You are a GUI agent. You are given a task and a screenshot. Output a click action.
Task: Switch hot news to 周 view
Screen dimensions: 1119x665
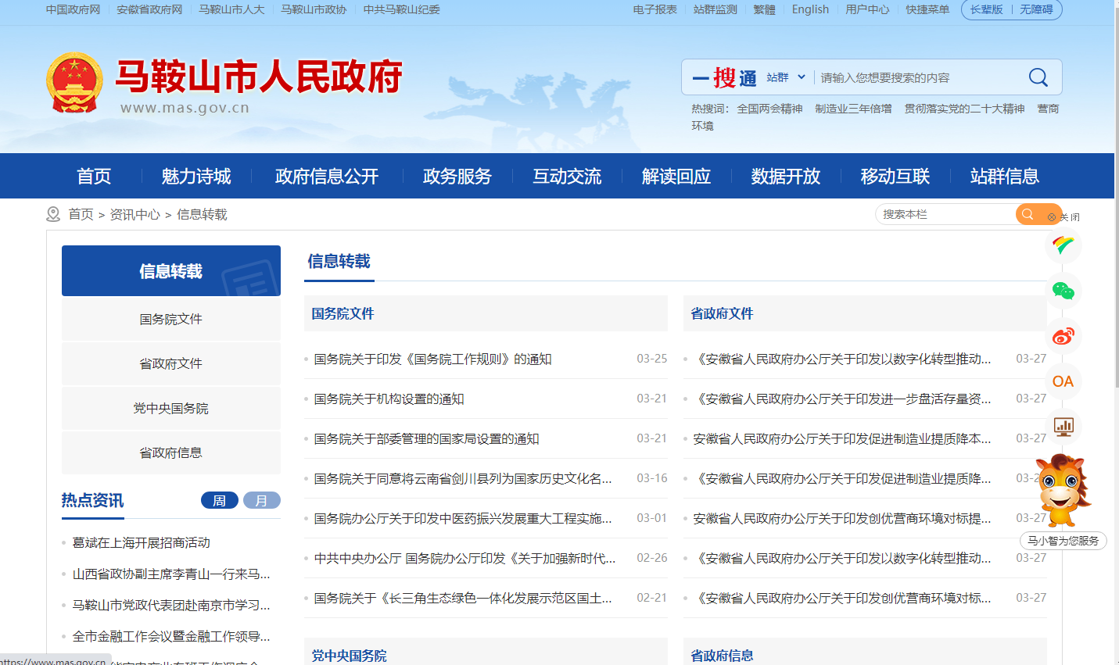pyautogui.click(x=220, y=500)
